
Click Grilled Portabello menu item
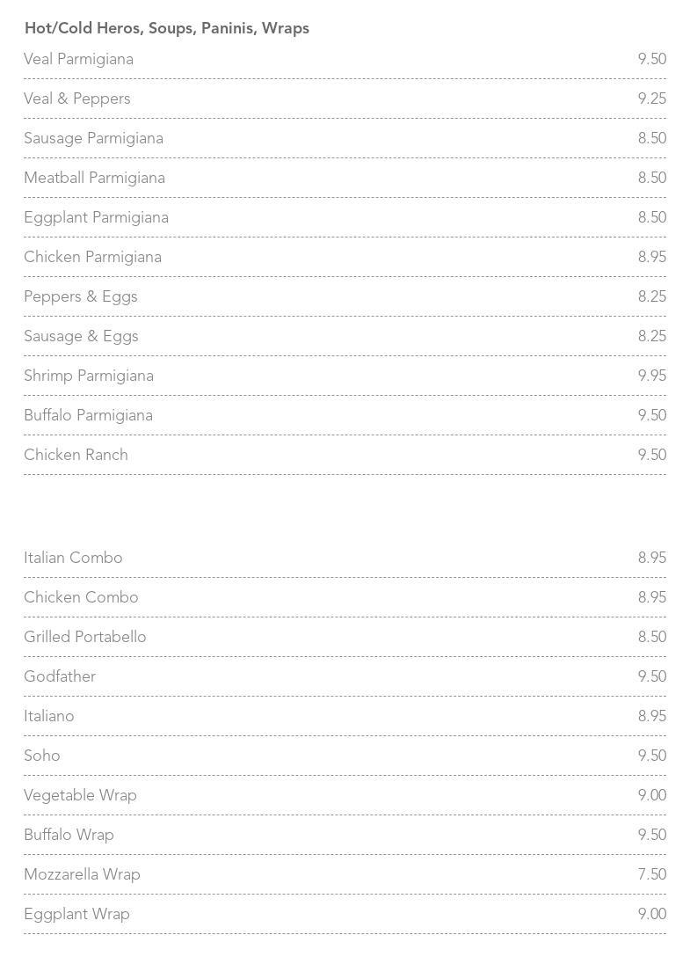point(84,637)
